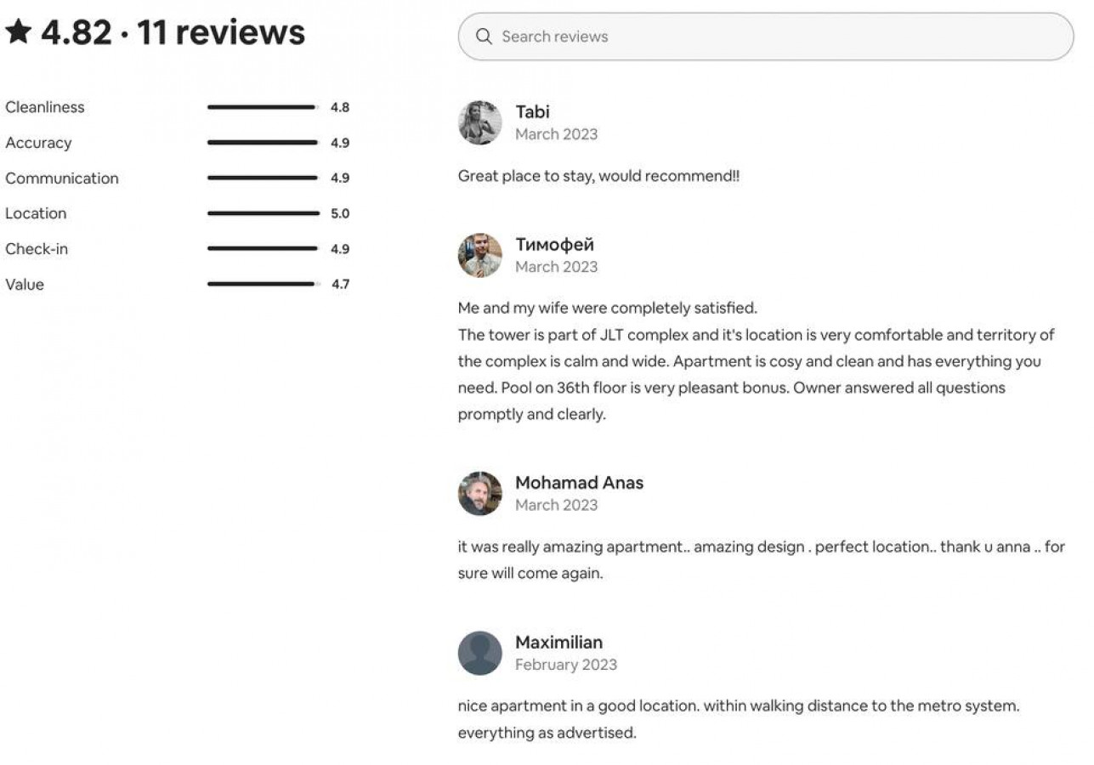Click the Accuracy rating bar

point(264,143)
